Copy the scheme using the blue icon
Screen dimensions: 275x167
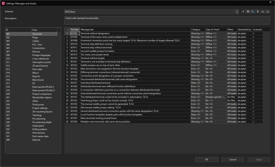(253, 11)
